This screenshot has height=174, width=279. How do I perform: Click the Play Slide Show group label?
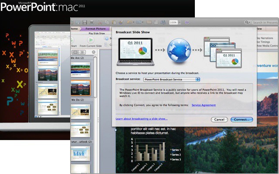click(x=97, y=33)
